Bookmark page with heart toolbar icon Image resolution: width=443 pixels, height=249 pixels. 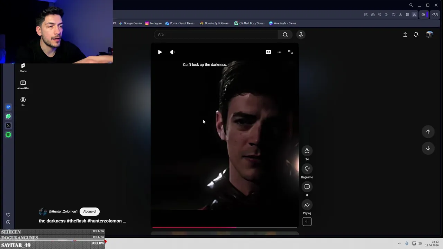(394, 15)
